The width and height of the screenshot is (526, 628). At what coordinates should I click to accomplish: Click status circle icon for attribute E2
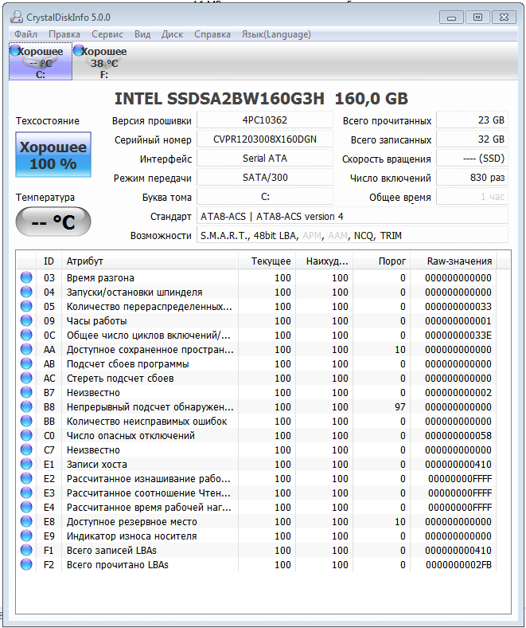click(x=26, y=479)
